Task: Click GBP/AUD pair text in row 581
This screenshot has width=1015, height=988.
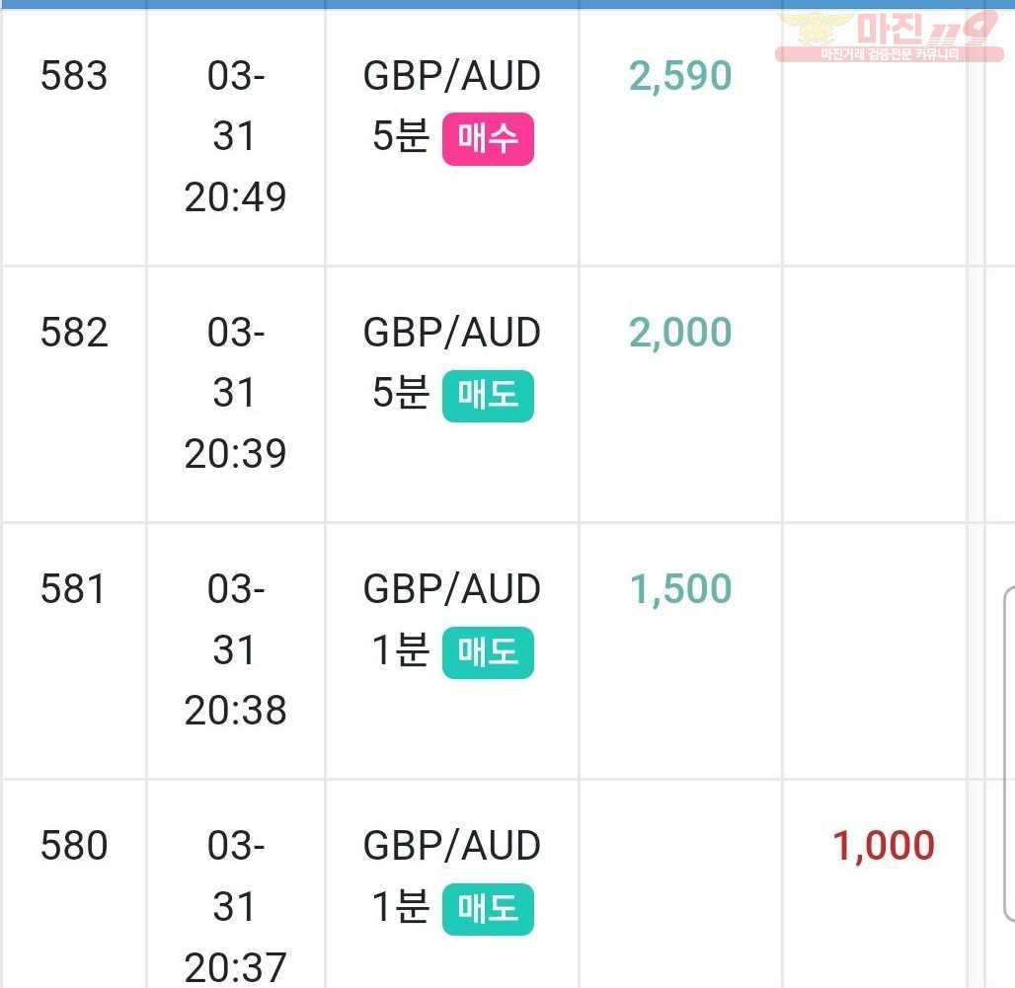Action: pyautogui.click(x=452, y=589)
